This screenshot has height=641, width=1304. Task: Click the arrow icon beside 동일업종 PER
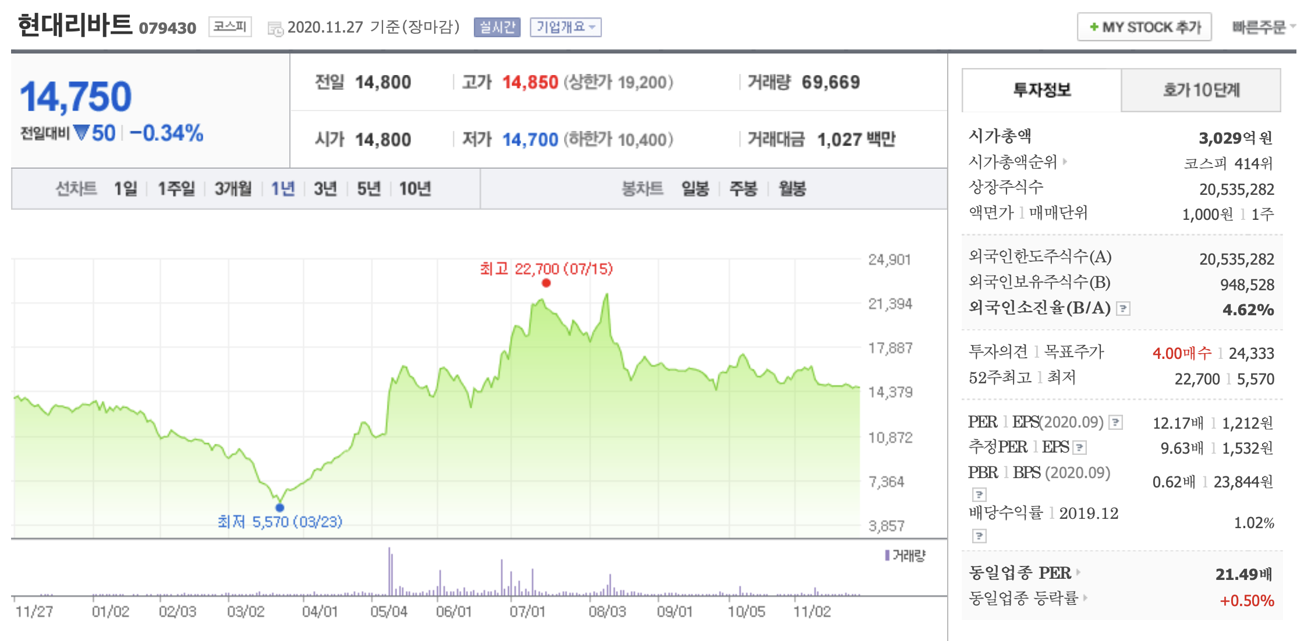coord(1079,572)
